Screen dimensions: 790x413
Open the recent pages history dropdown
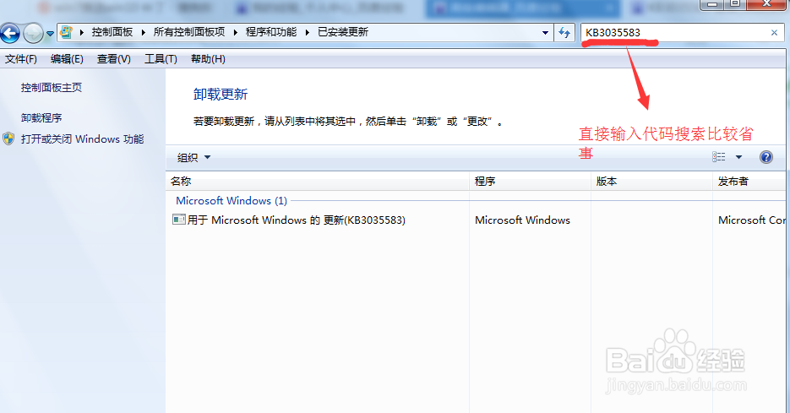click(50, 34)
